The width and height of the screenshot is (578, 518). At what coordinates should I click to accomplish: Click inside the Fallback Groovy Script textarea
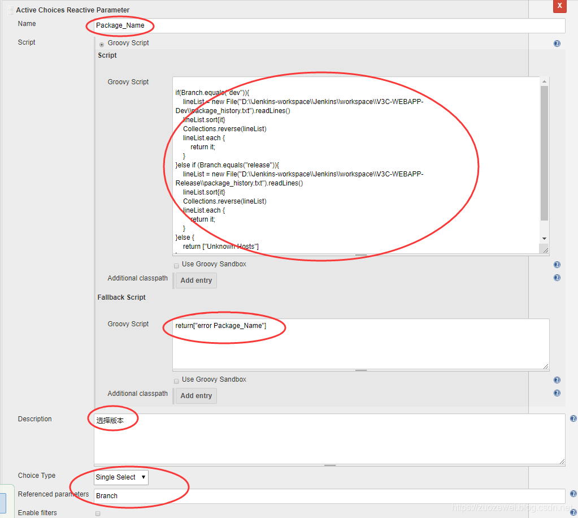[361, 344]
